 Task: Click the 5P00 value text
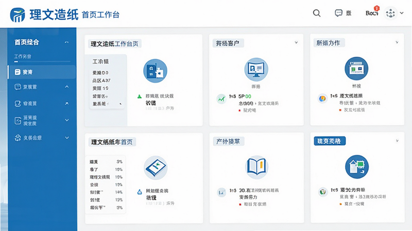(x=245, y=97)
